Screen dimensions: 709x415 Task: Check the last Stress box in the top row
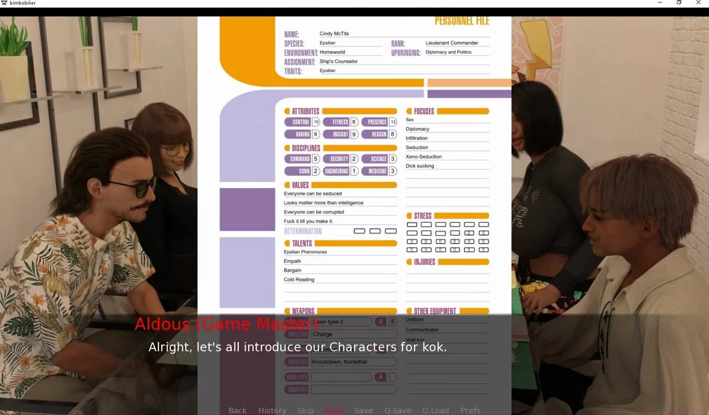[483, 224]
